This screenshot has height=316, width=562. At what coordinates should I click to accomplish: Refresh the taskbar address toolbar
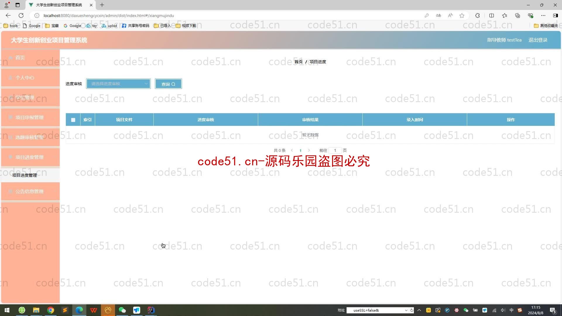(412, 310)
